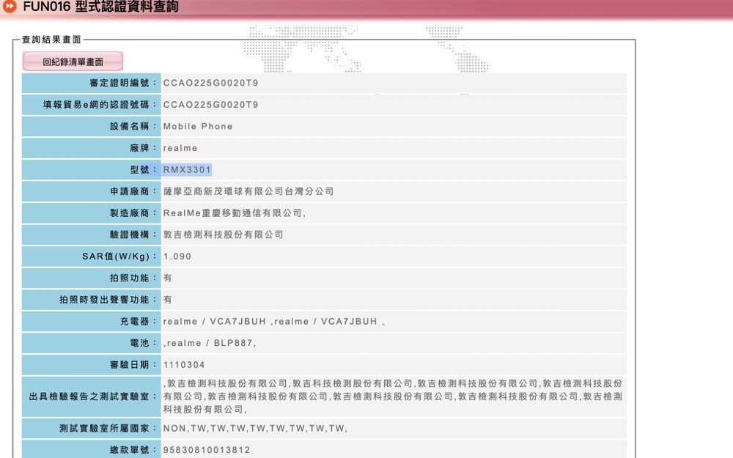733x458 pixels.
Task: Click the 有 value in the 拍照功能 row
Action: click(x=168, y=278)
